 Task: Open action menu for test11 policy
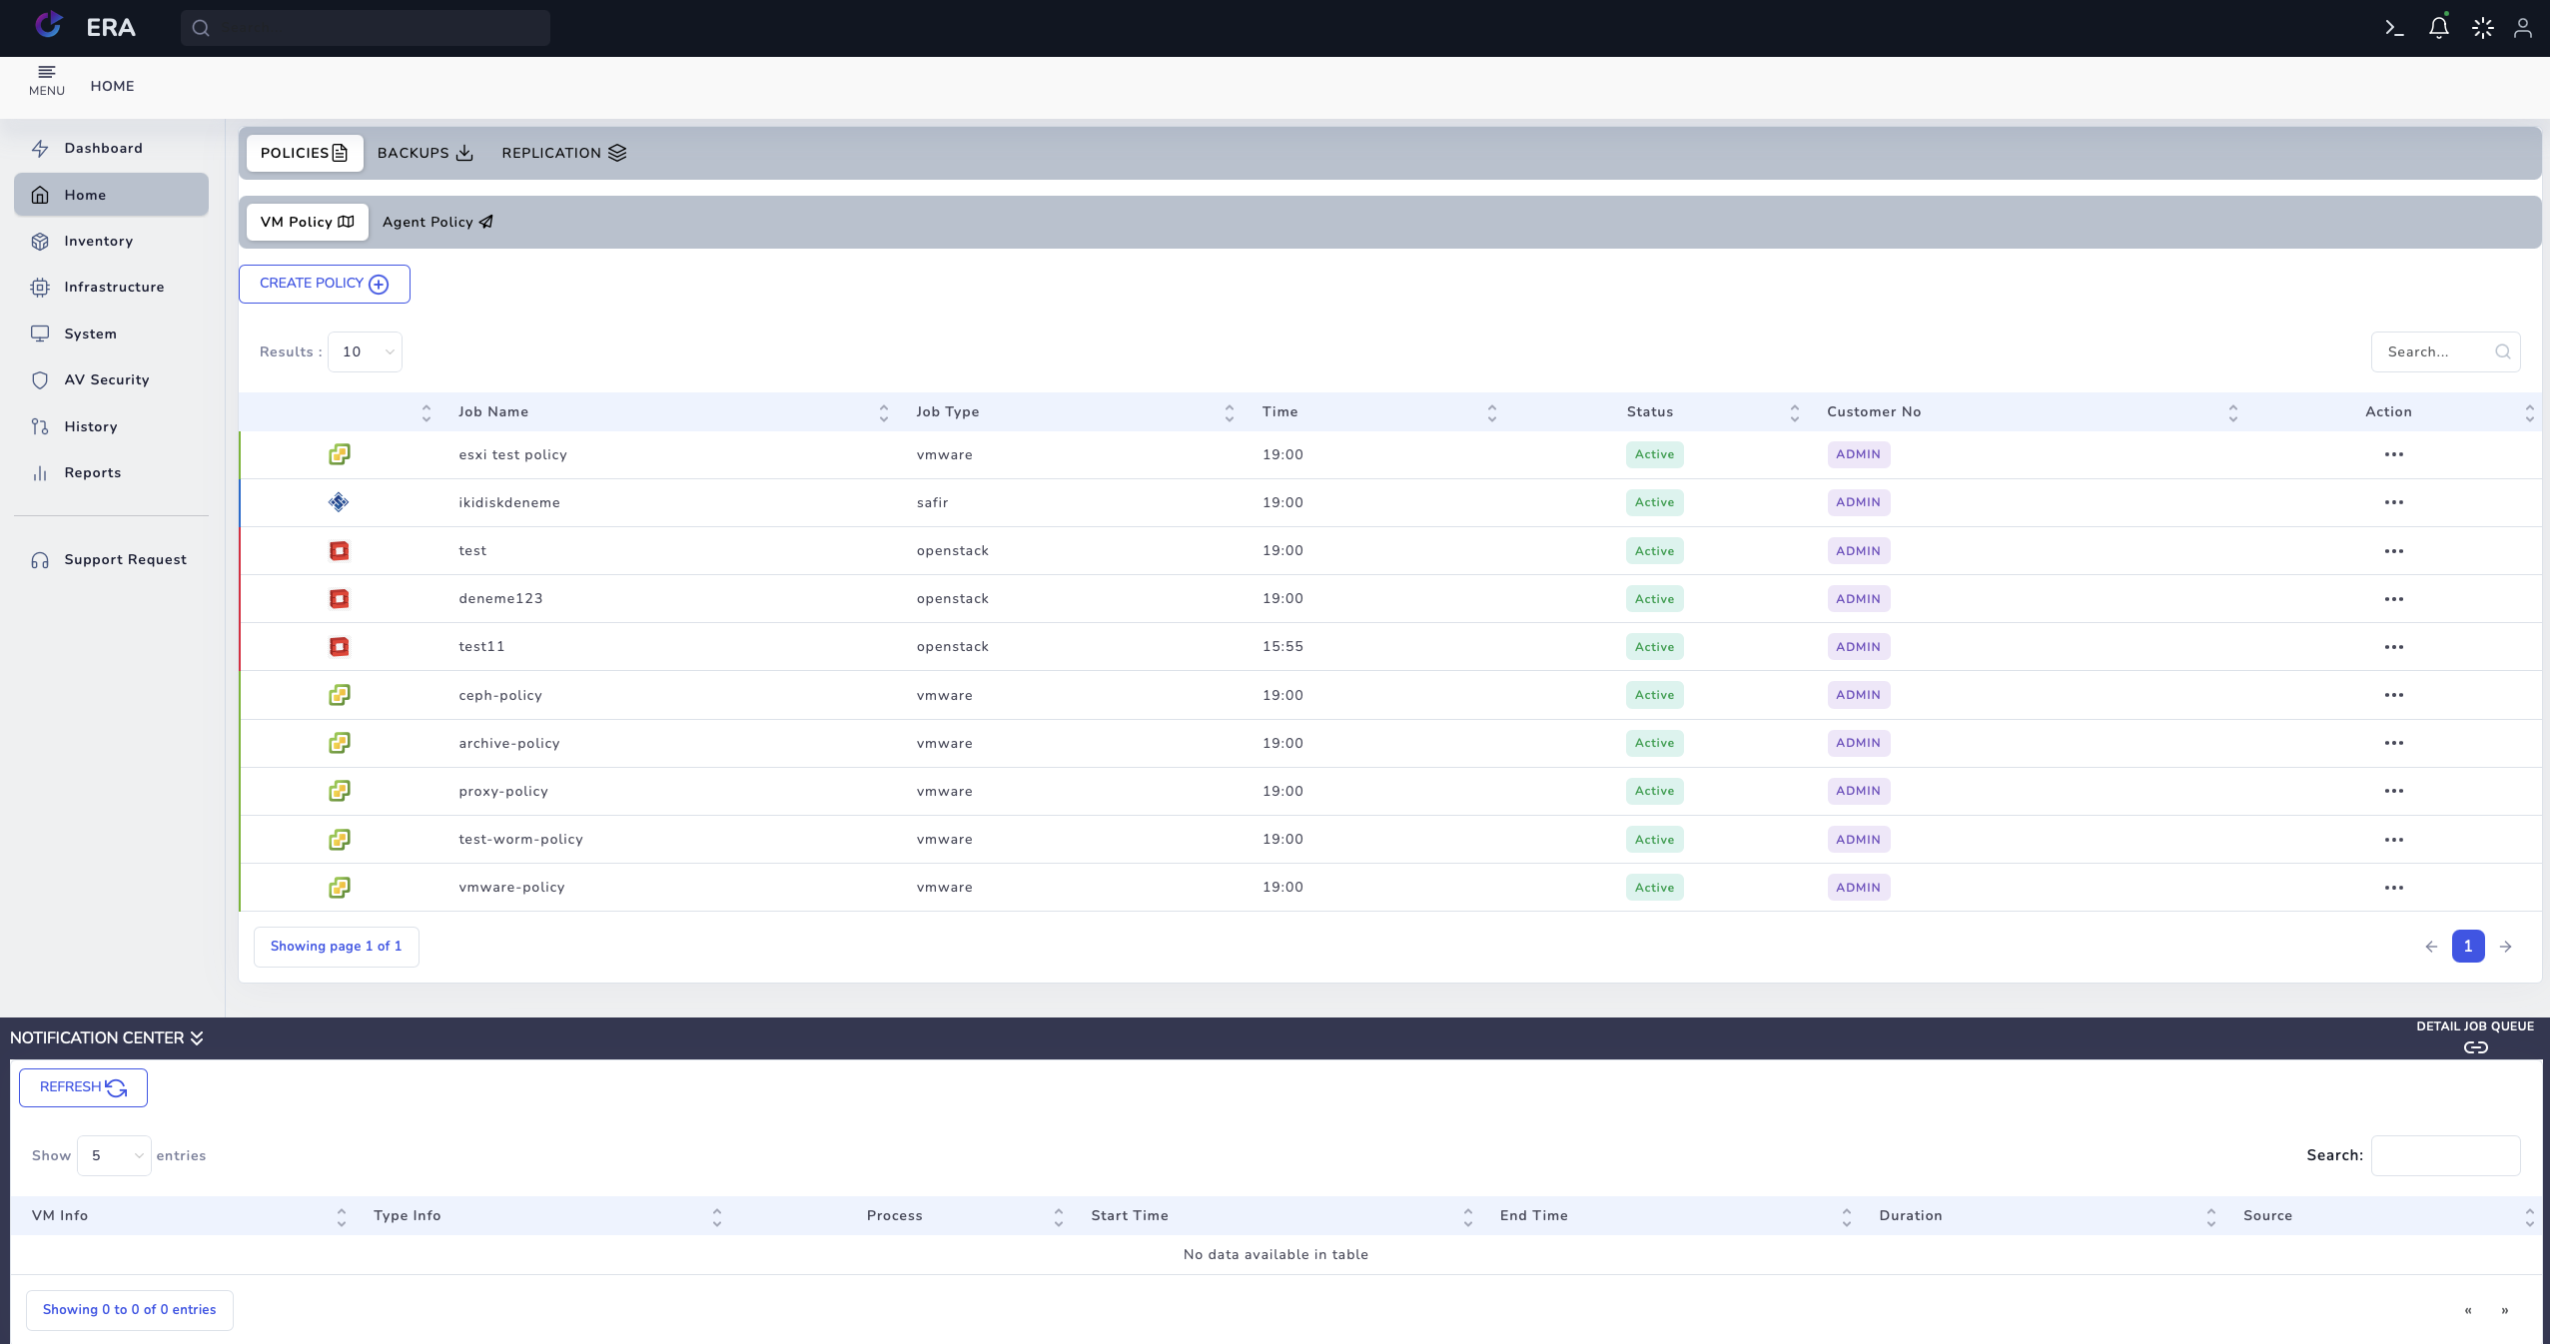[x=2393, y=647]
